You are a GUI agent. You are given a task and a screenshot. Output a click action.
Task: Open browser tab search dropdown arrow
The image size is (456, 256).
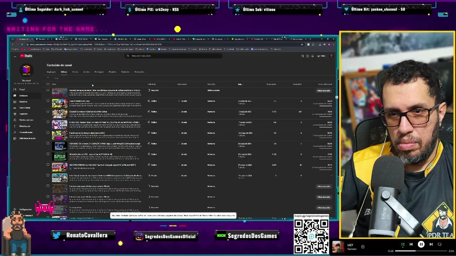pos(13,39)
